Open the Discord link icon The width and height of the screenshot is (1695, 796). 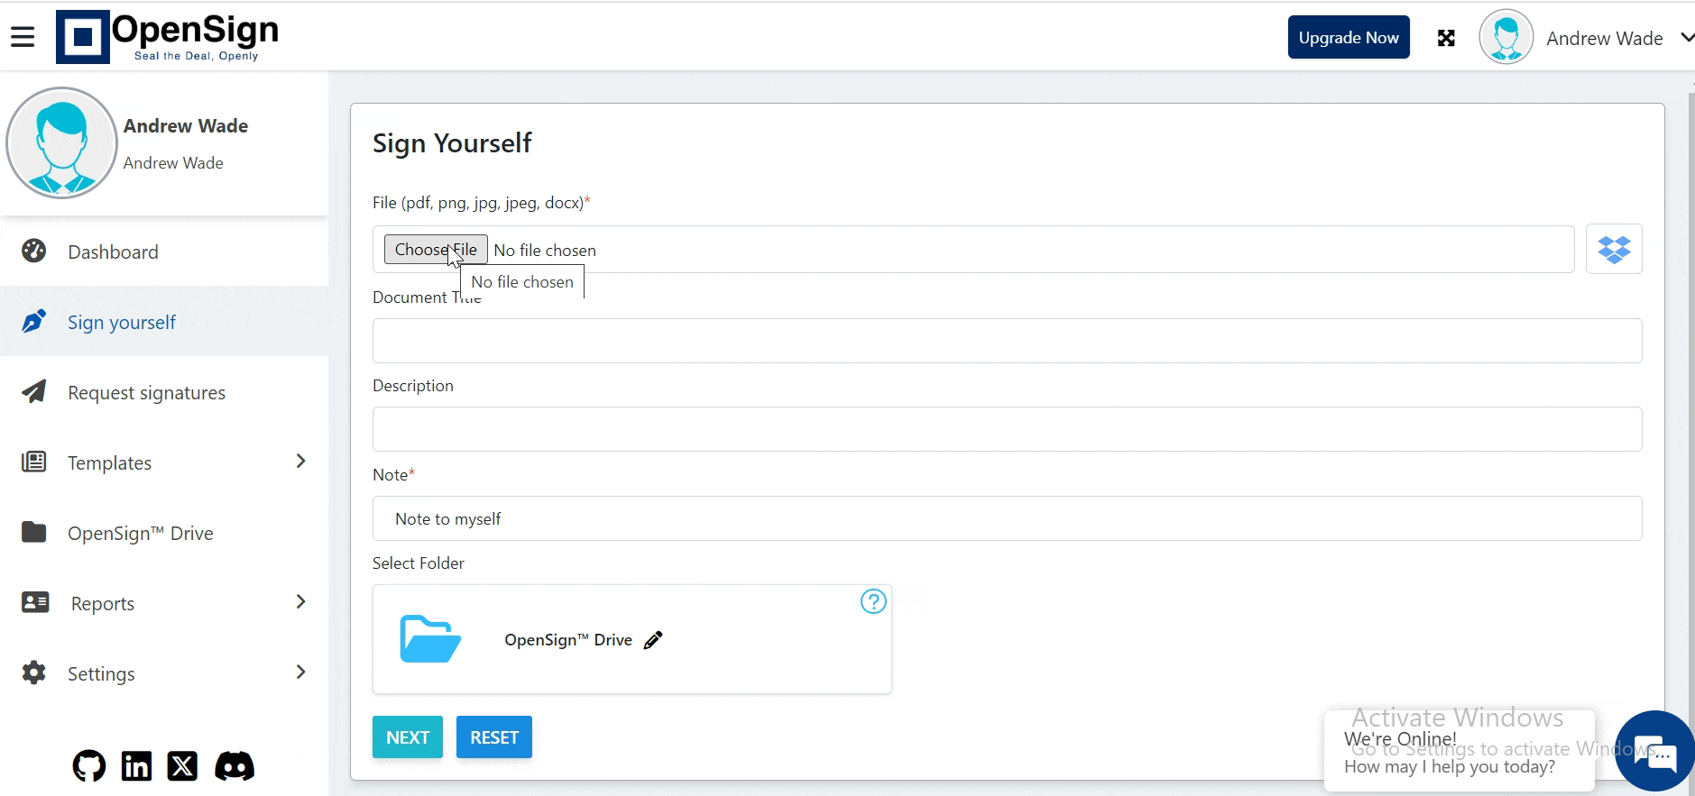coord(235,766)
